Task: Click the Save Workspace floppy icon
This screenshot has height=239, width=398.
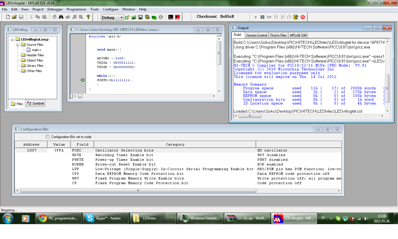Action: click(x=140, y=18)
